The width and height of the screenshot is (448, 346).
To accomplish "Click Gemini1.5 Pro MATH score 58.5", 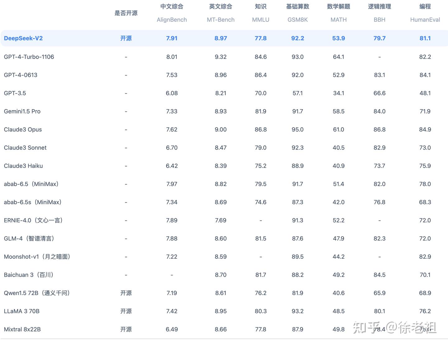I will pos(338,111).
